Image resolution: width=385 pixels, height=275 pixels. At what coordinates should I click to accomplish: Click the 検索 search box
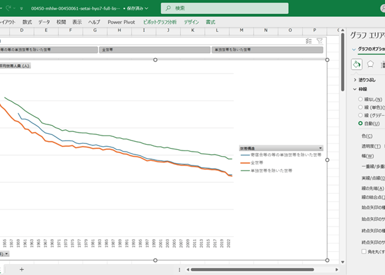click(x=225, y=8)
